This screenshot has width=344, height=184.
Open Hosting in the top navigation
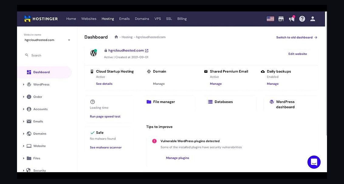click(108, 19)
